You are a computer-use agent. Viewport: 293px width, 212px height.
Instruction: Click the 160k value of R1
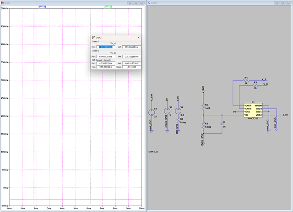pos(208,108)
